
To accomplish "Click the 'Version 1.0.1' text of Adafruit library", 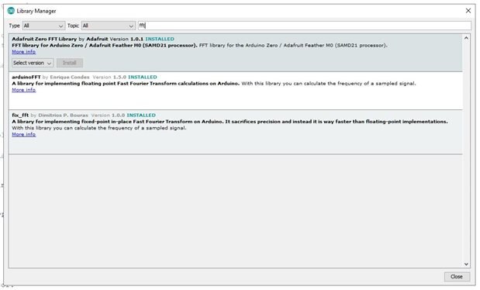I will click(x=126, y=39).
